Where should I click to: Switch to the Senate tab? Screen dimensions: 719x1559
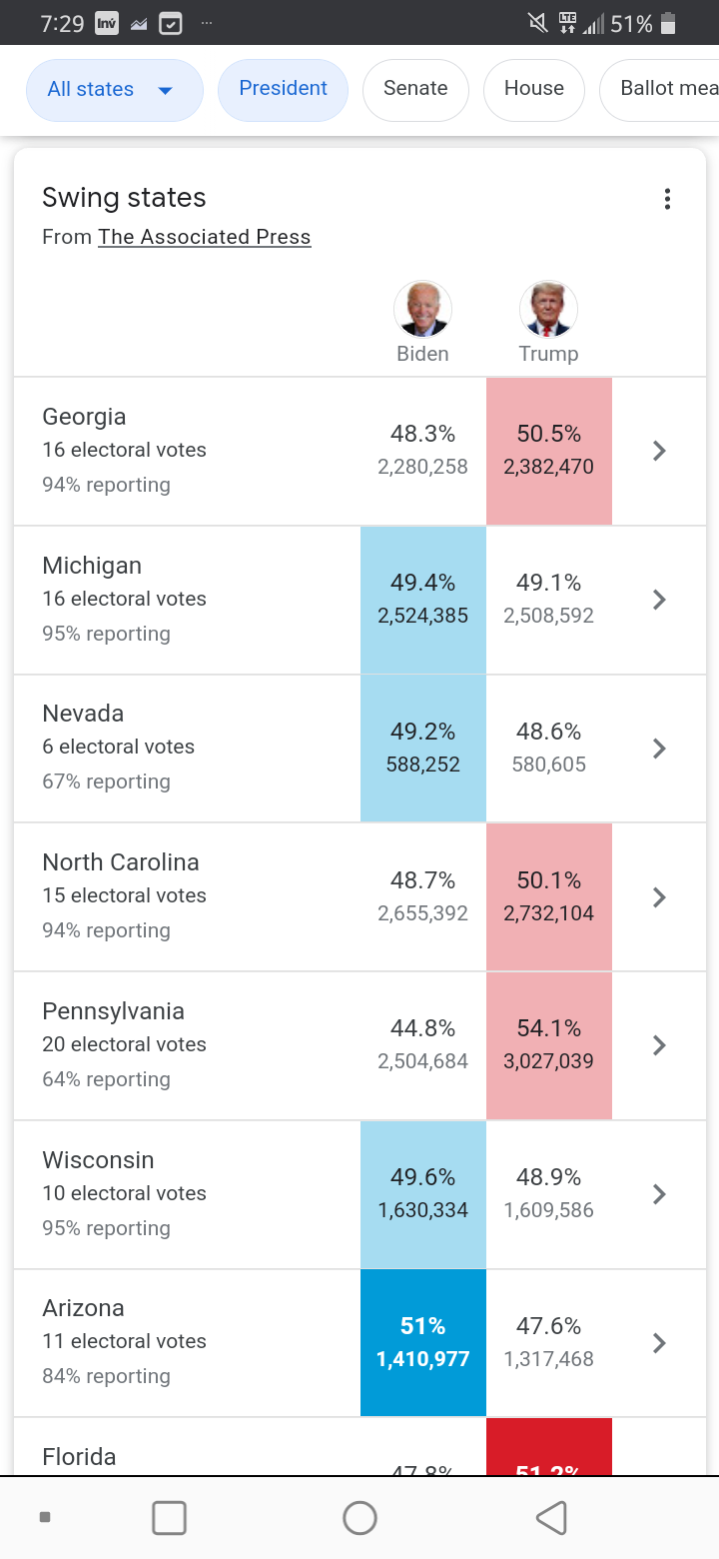click(415, 89)
